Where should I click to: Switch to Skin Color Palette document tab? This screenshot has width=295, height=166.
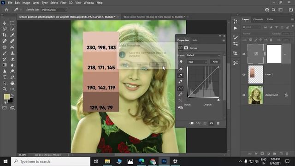pos(154,17)
